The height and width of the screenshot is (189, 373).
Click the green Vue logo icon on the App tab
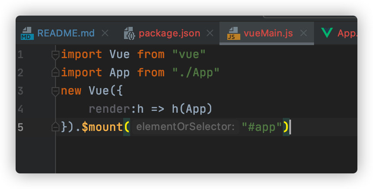[x=327, y=33]
